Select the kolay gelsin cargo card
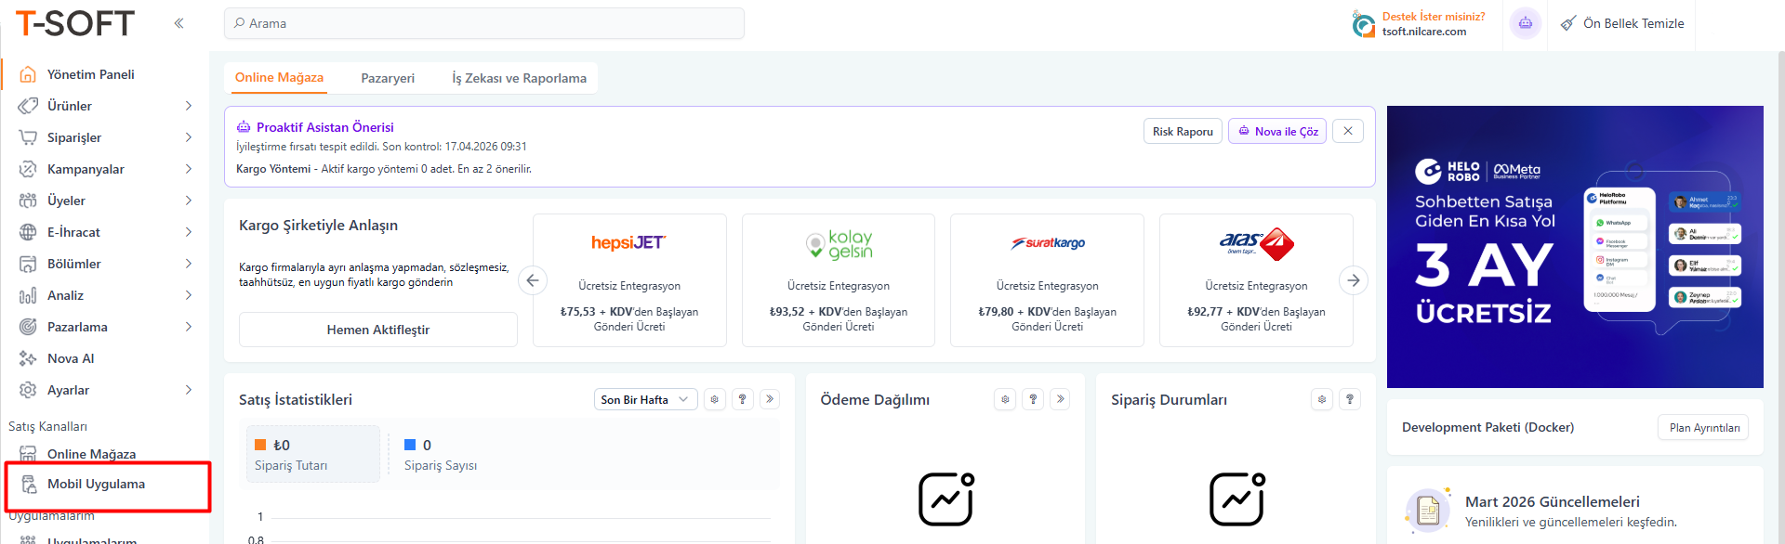This screenshot has width=1785, height=544. coord(839,280)
